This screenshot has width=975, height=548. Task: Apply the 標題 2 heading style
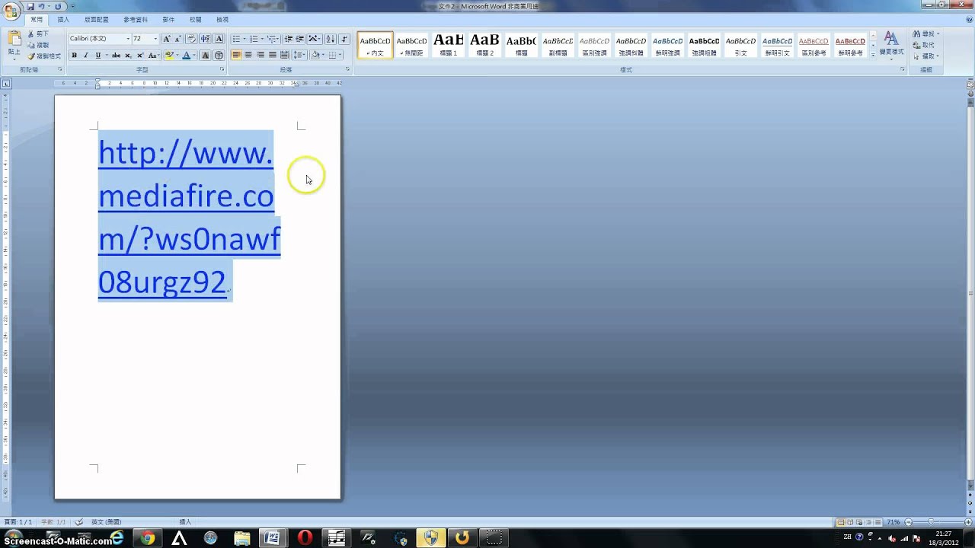(484, 45)
